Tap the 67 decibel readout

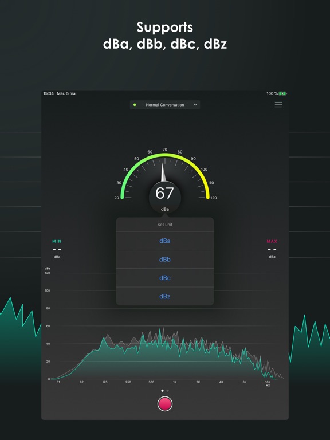165,193
